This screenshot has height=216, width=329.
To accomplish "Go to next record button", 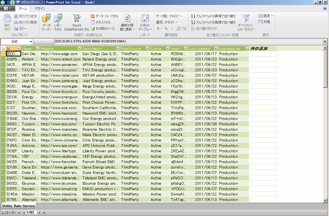I will tap(40, 213).
